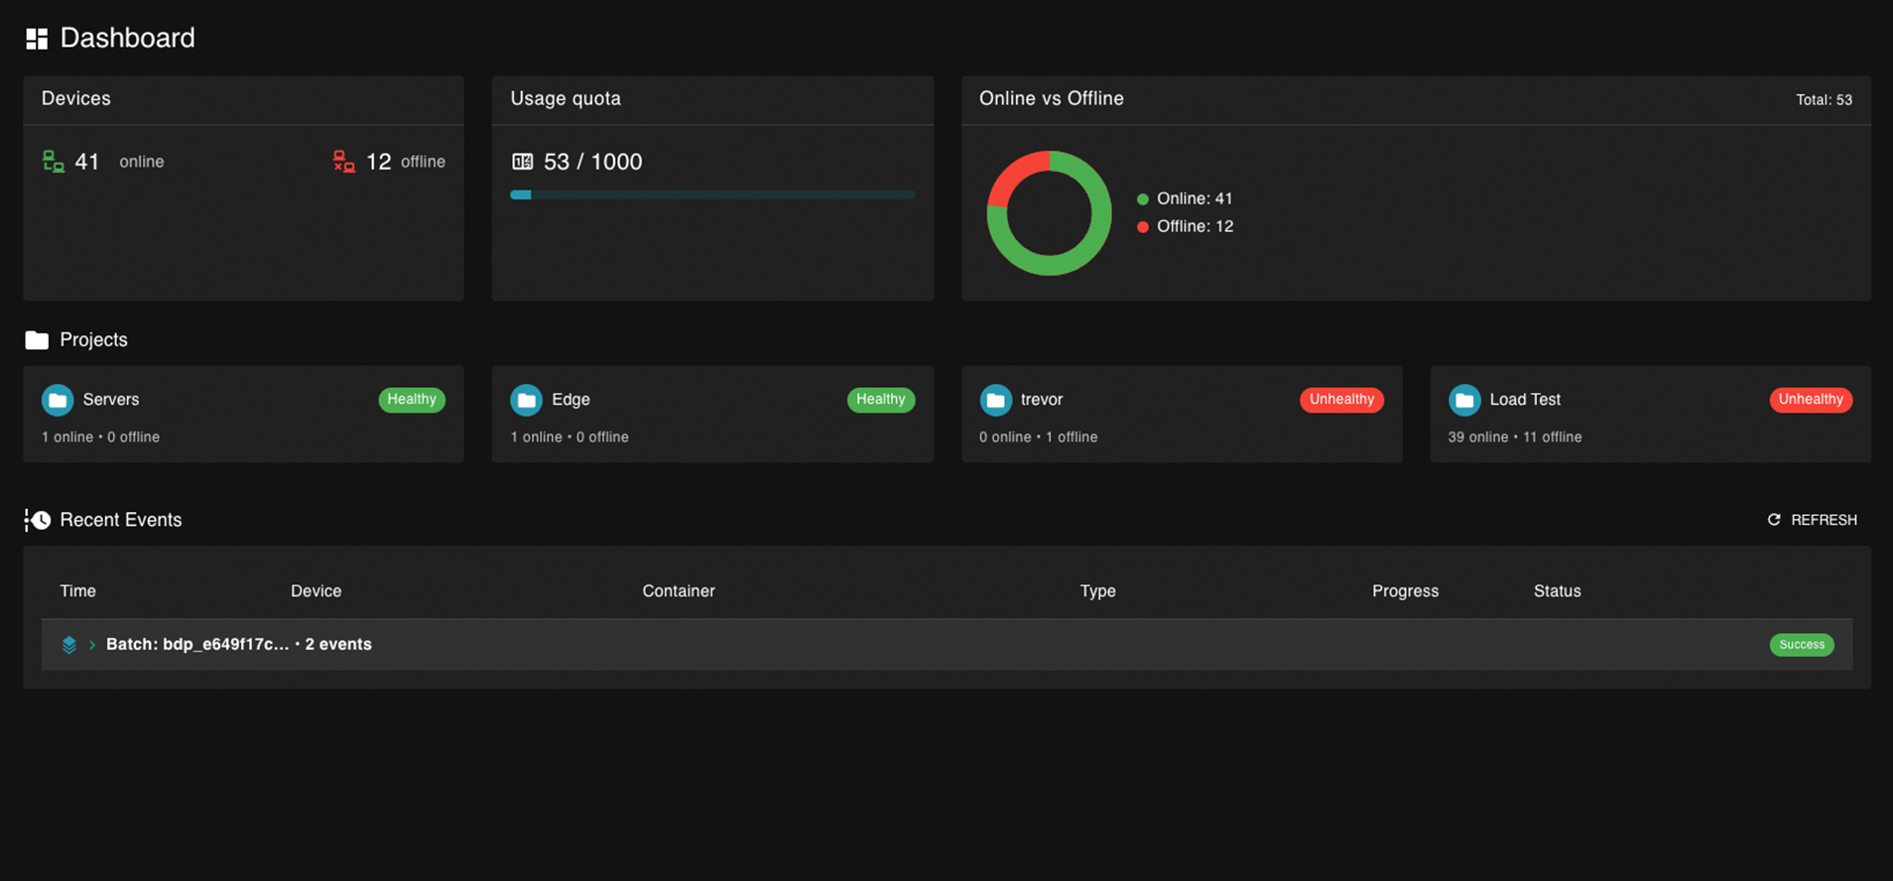The height and width of the screenshot is (881, 1893).
Task: Open the trevor project card
Action: [1182, 414]
